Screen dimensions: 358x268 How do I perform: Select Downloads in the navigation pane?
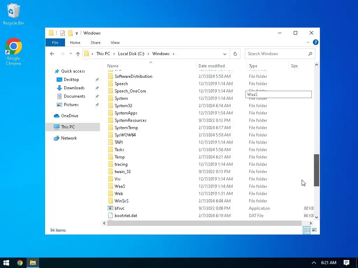(74, 88)
